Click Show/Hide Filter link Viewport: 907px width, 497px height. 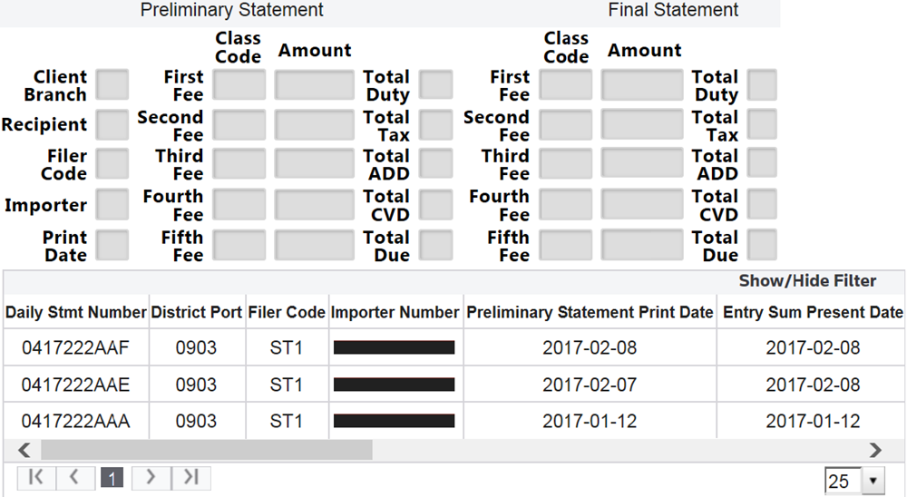[807, 281]
